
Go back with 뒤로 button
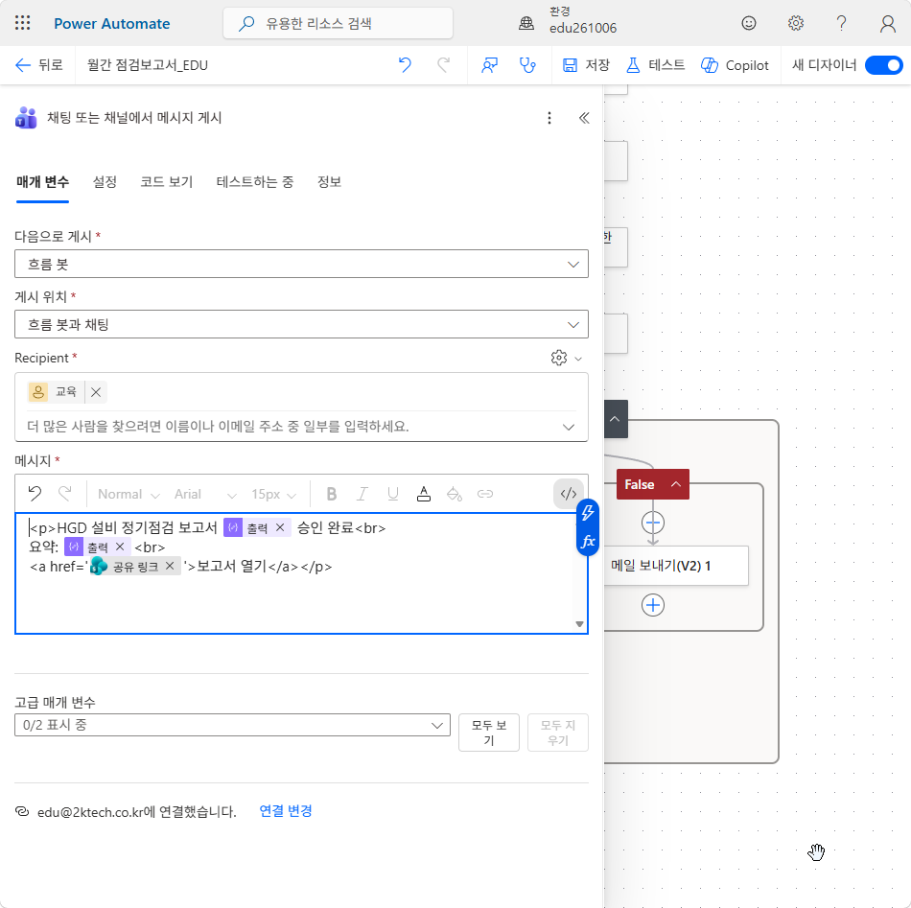click(38, 65)
